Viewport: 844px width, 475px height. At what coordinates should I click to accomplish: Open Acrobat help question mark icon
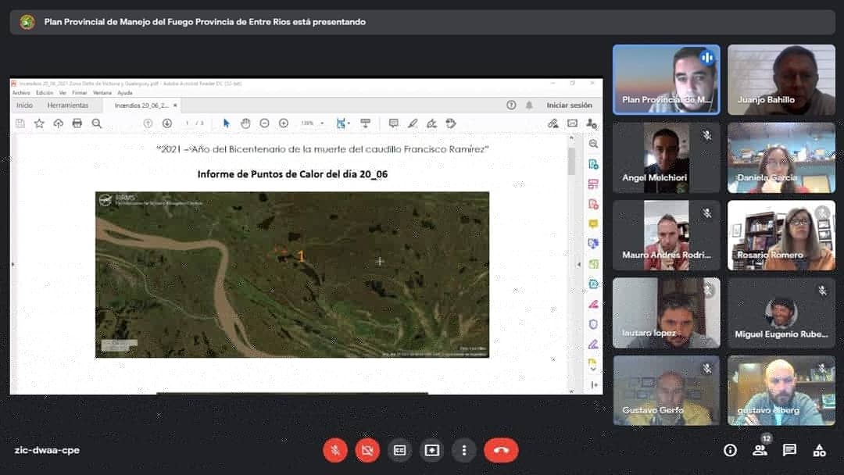pos(511,105)
